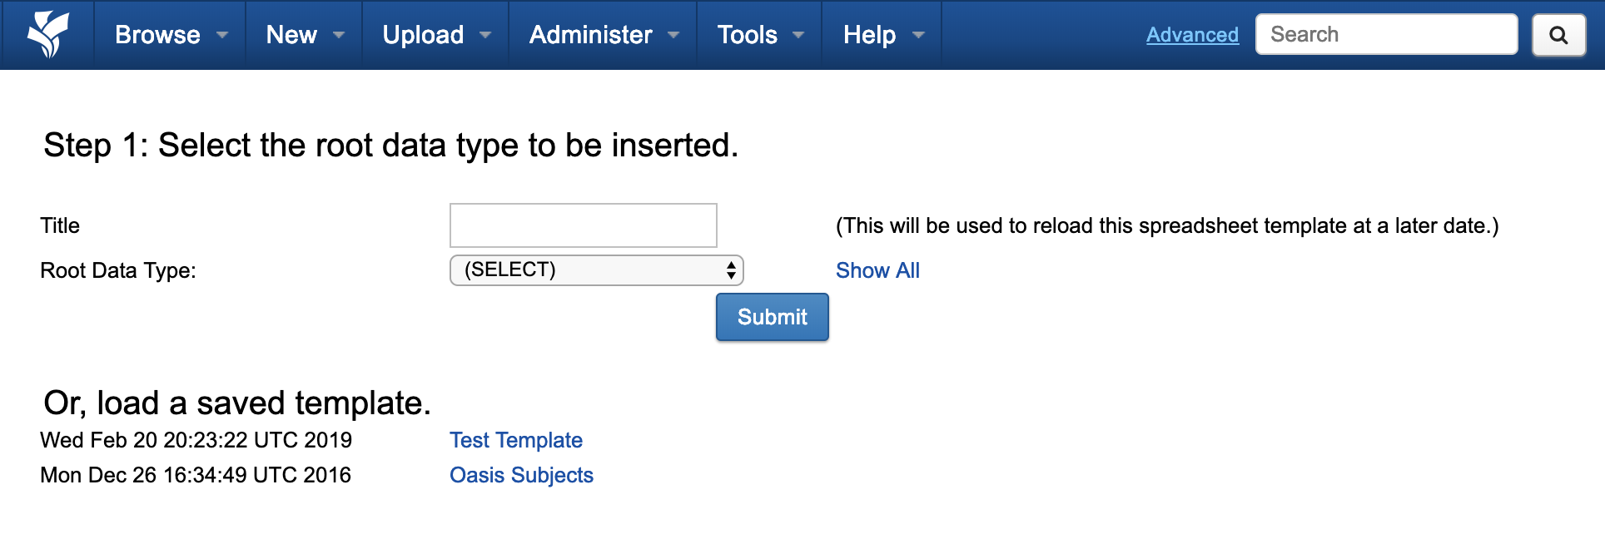Viewport: 1605px width, 534px height.
Task: Load the Test Template saved template
Action: tap(516, 440)
